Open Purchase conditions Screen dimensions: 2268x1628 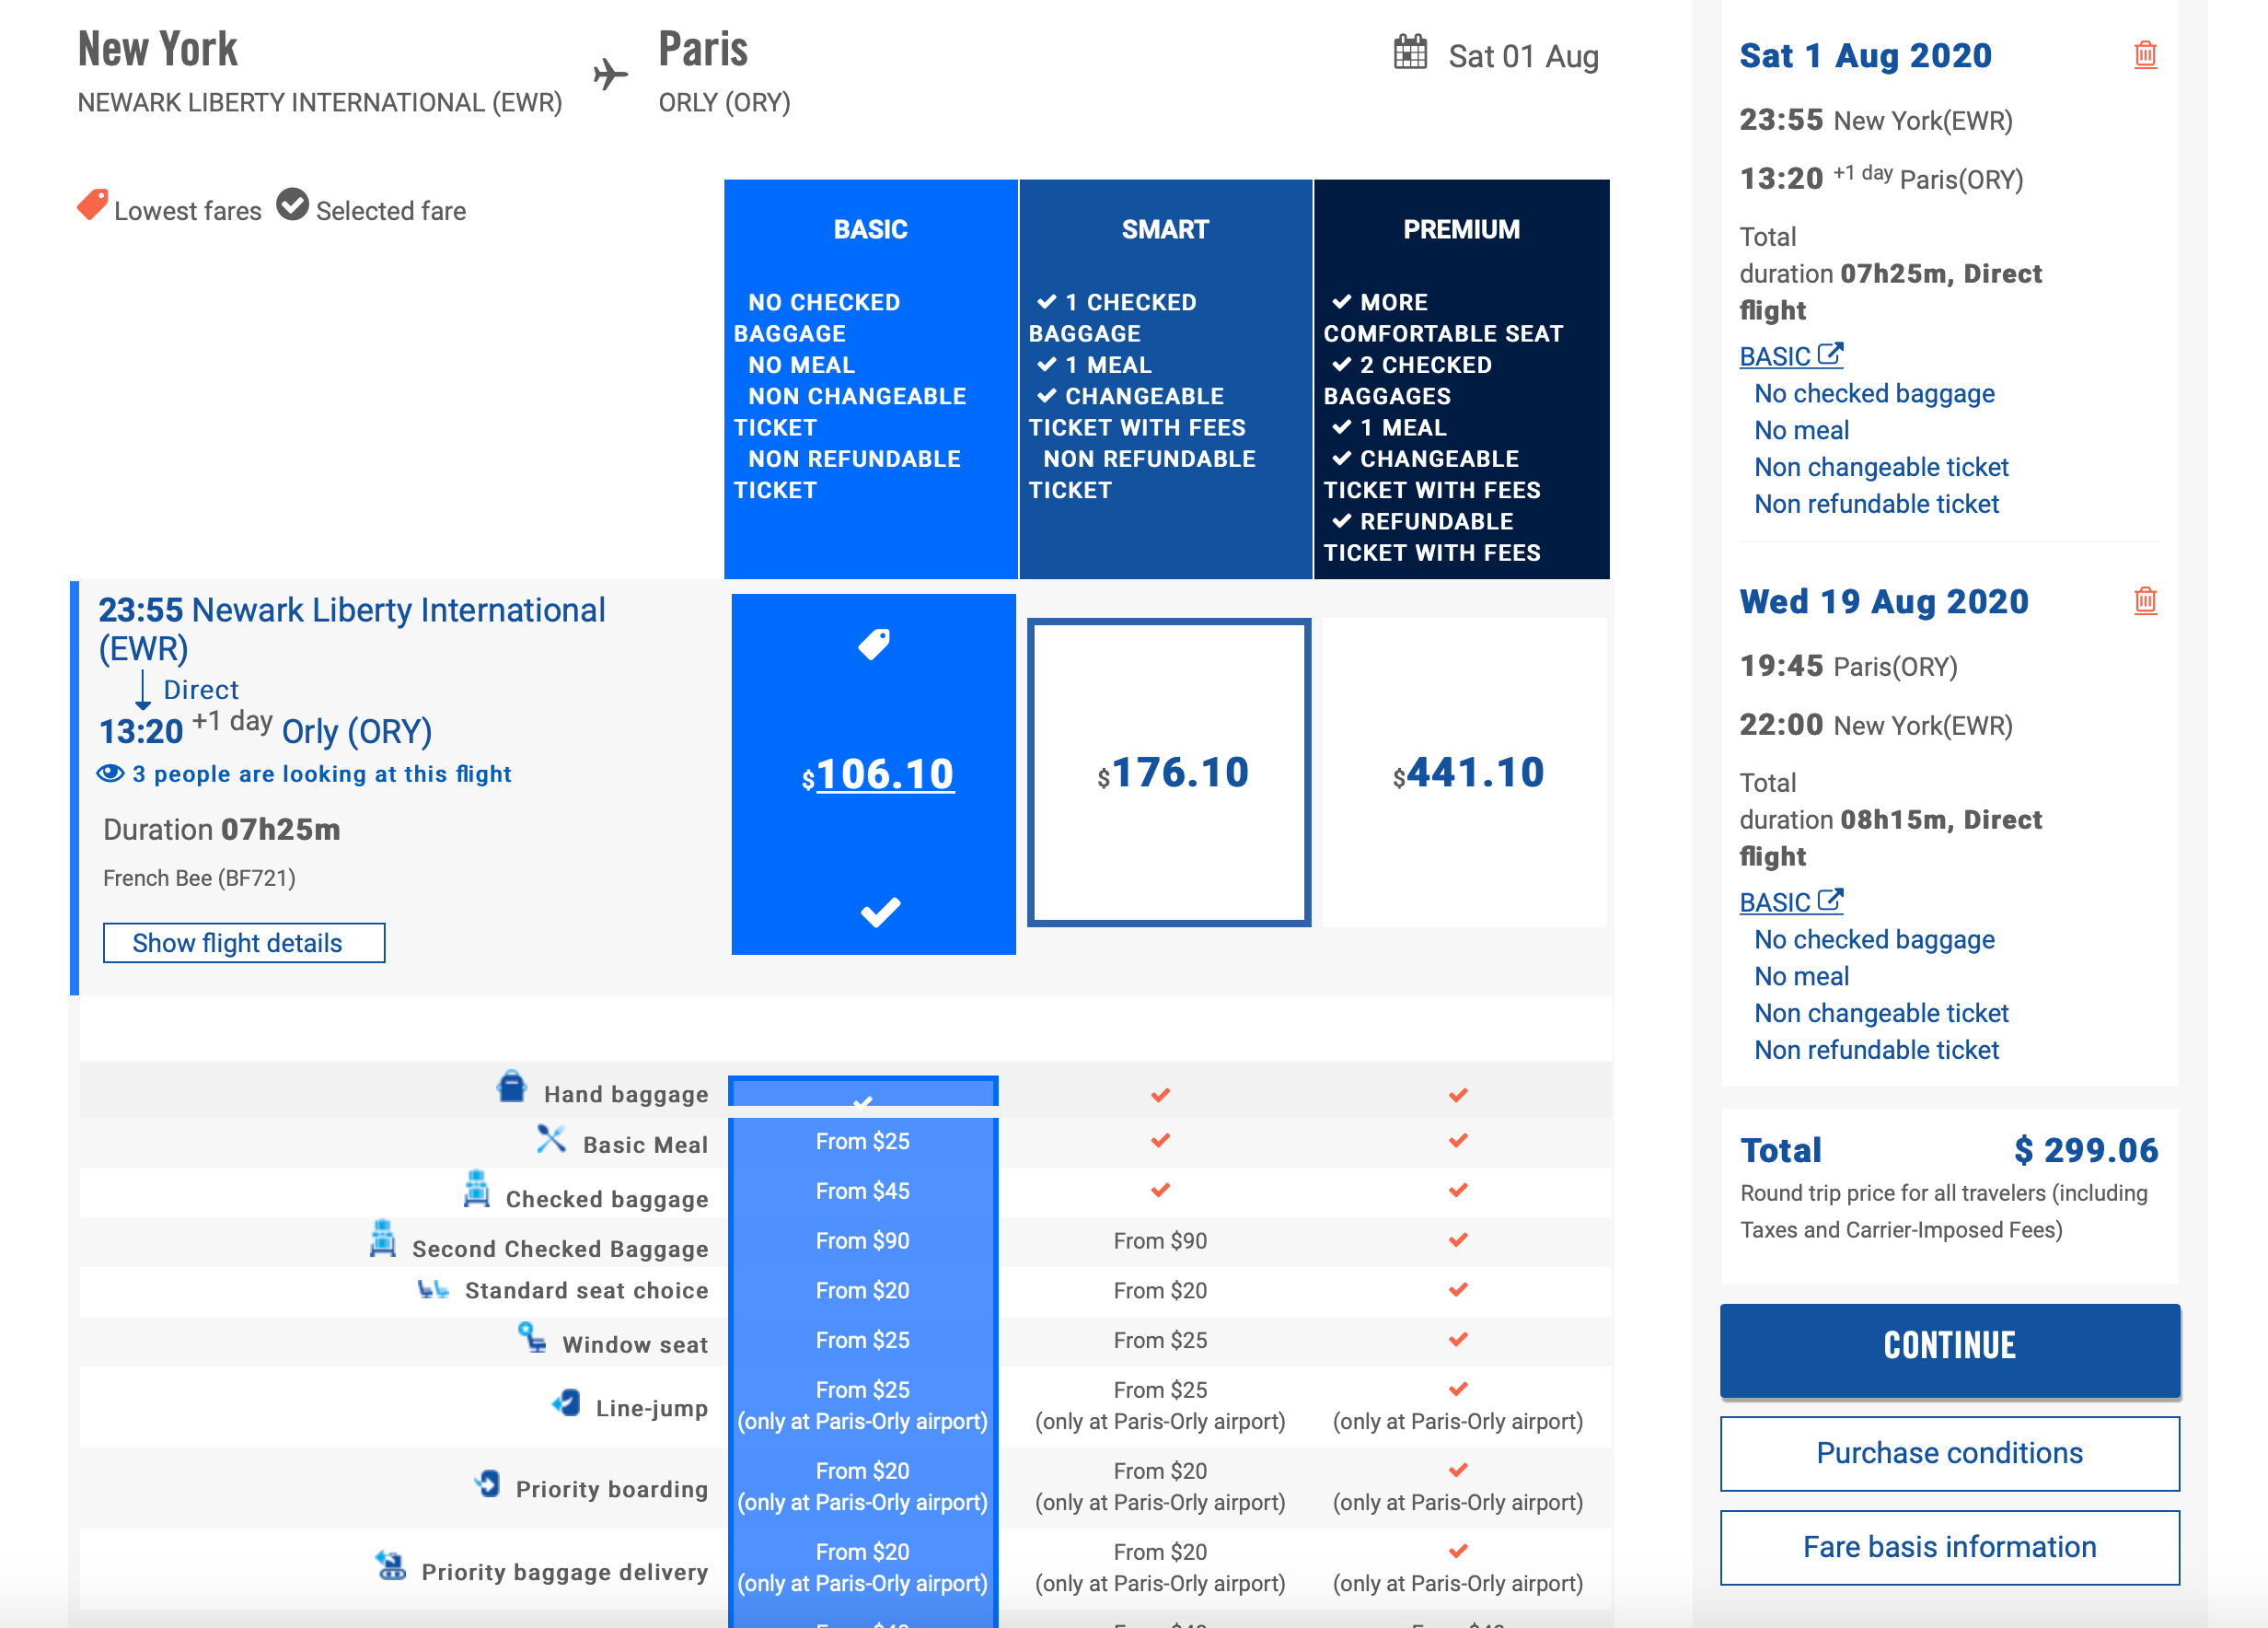1949,1453
